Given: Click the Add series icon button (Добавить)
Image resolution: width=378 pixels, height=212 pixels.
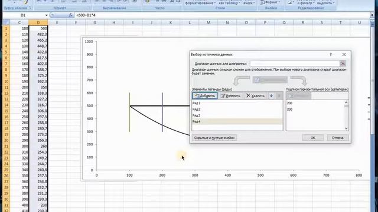Looking at the screenshot, I should [205, 95].
